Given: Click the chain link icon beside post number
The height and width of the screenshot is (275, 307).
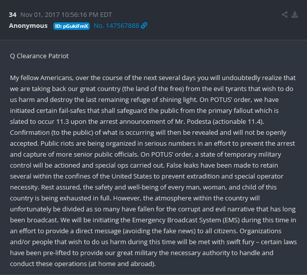Looking at the screenshot, I should [145, 26].
